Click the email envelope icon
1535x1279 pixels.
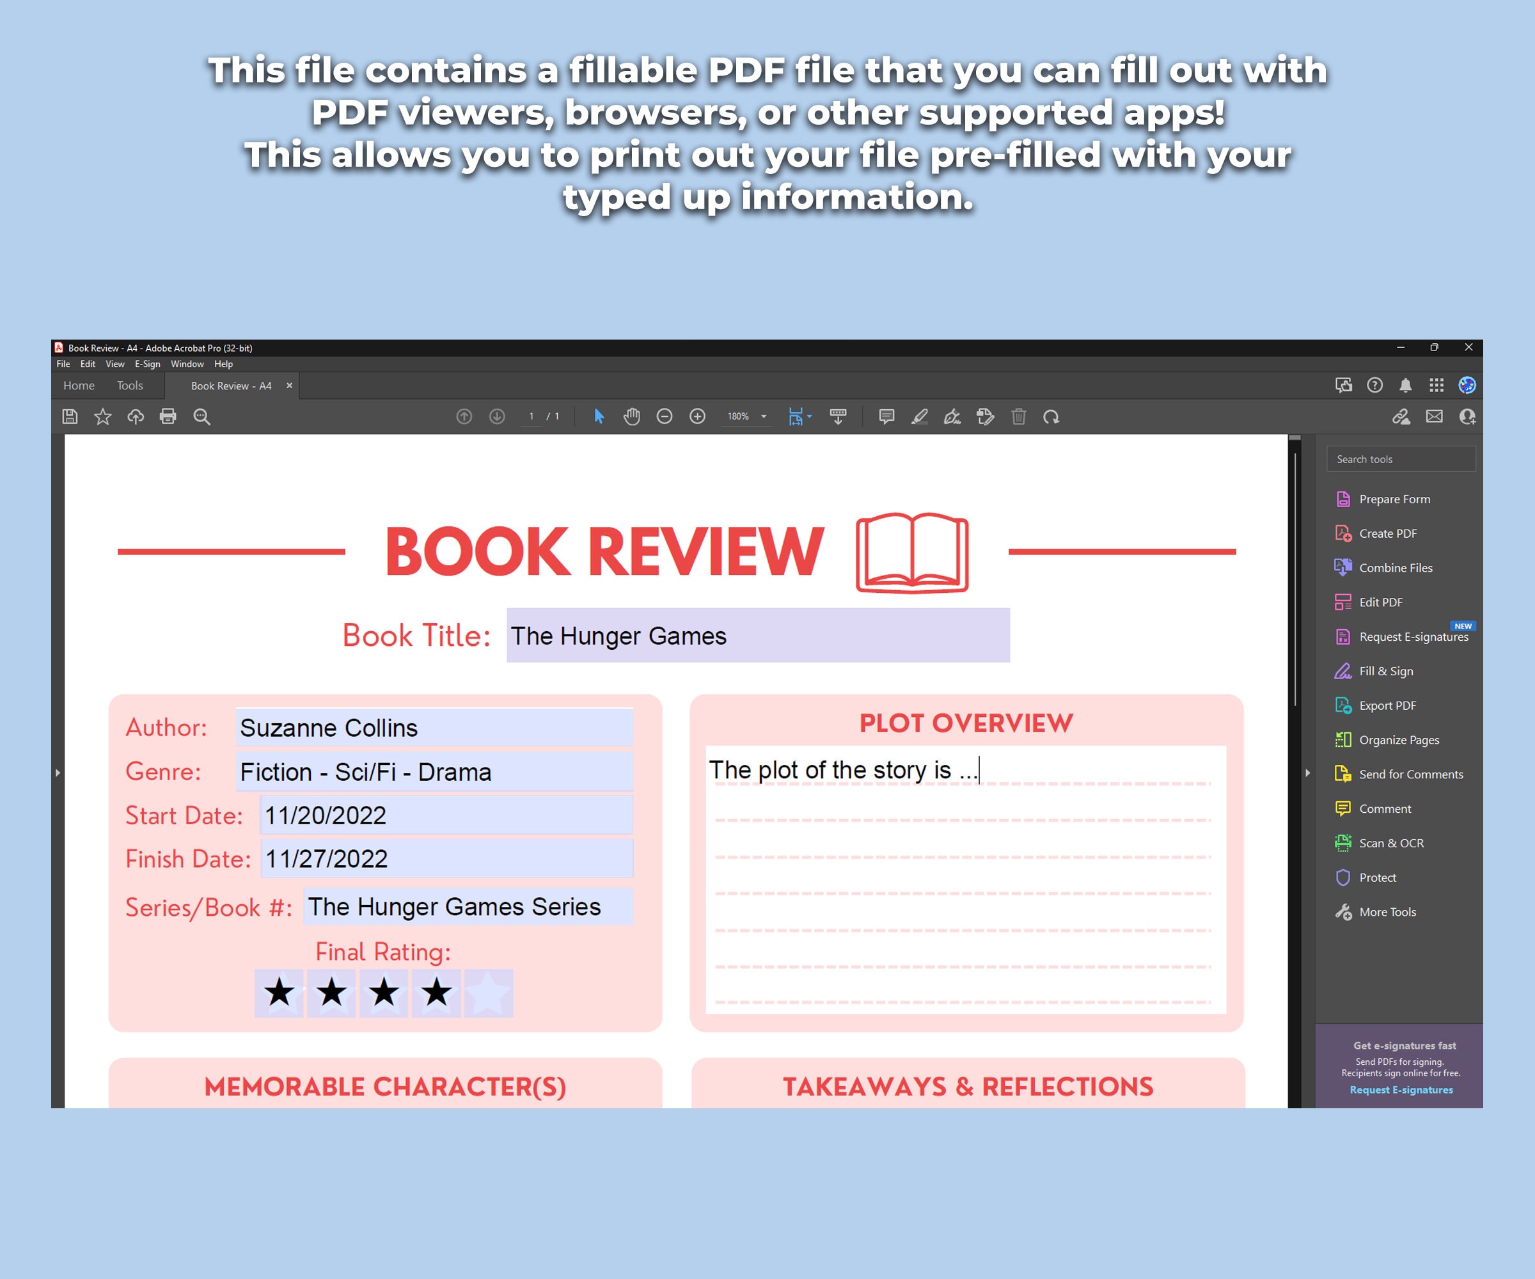[x=1435, y=416]
